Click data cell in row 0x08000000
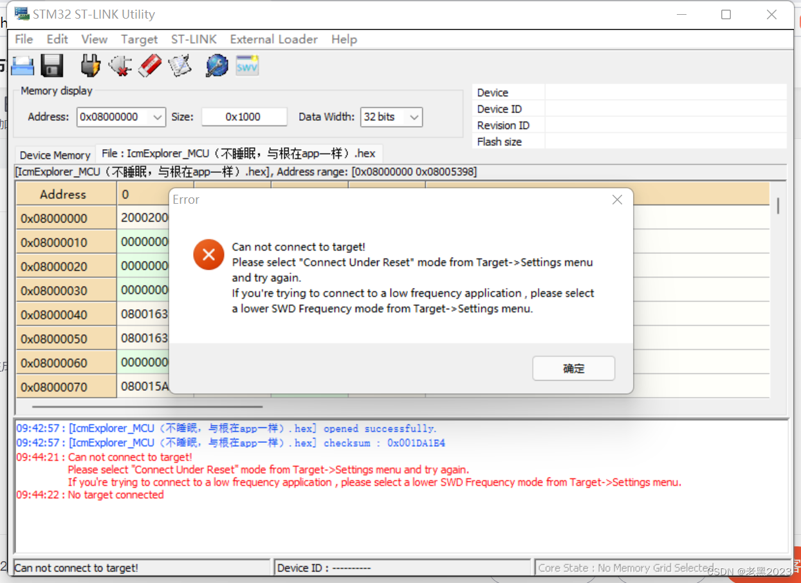The image size is (801, 583). tap(143, 218)
